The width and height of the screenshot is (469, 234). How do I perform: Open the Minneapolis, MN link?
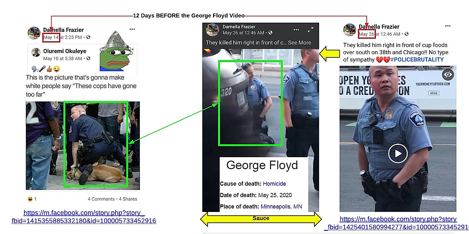[x=281, y=207]
